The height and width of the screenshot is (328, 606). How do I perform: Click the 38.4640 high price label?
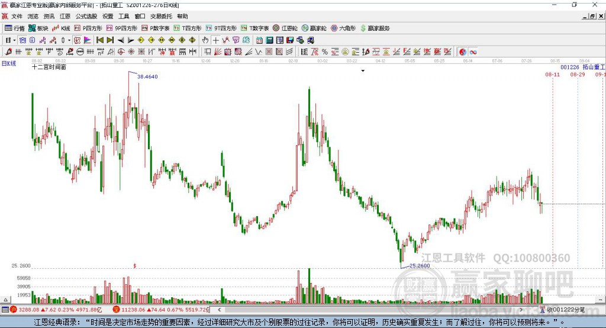pos(147,76)
